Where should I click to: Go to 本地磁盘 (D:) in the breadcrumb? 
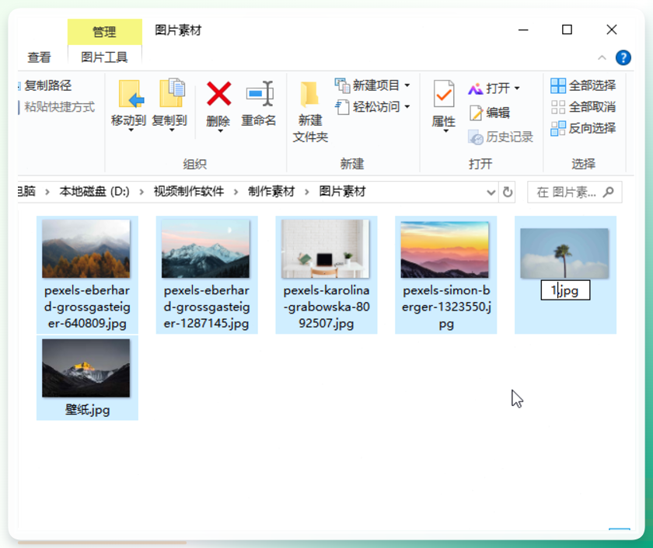94,192
